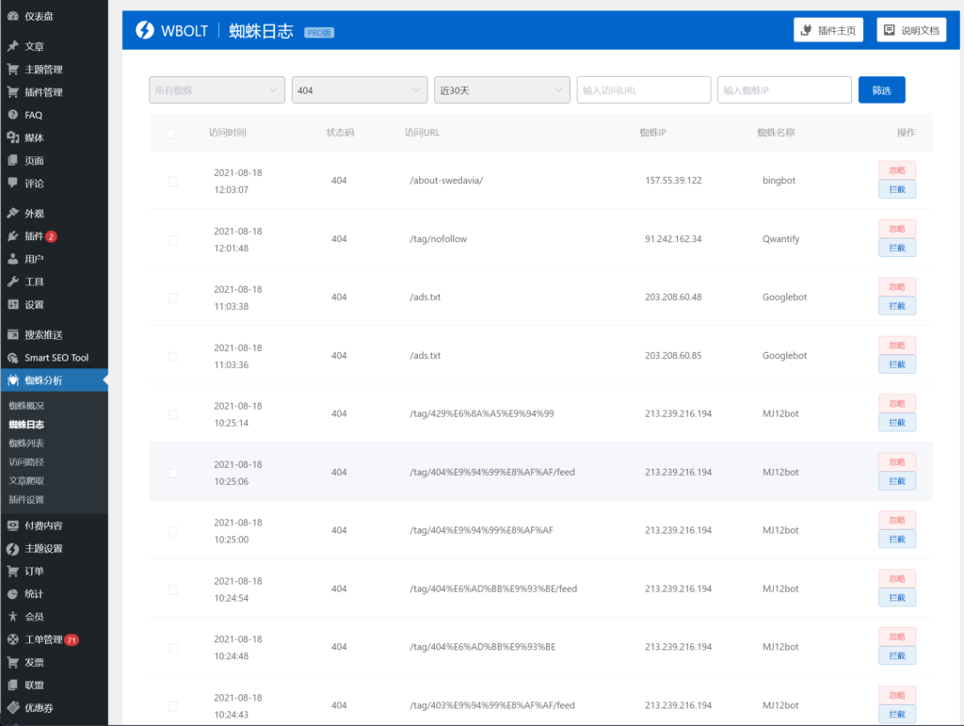This screenshot has width=964, height=726.
Task: Check the box for /about-swedavia/ row
Action: [172, 181]
